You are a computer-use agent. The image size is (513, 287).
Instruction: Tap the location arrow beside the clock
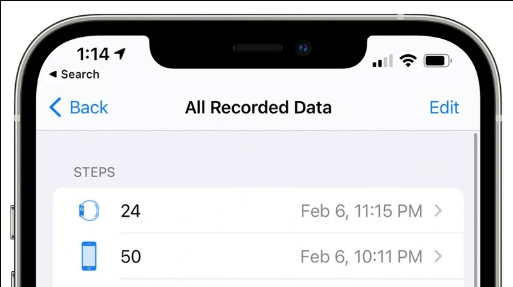[120, 53]
